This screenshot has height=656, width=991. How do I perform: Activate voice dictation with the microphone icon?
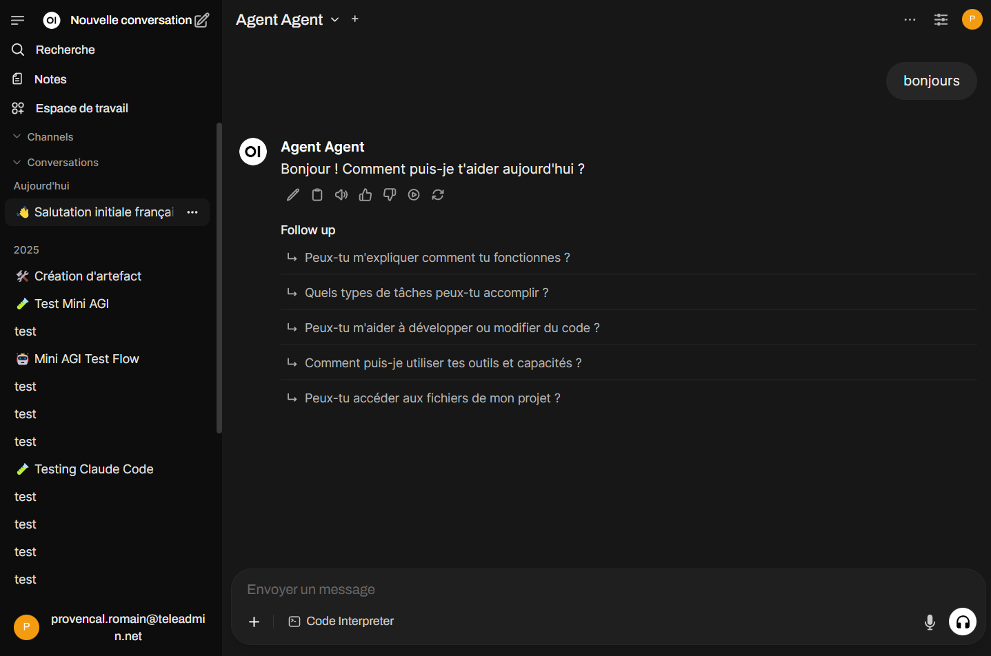pos(930,621)
